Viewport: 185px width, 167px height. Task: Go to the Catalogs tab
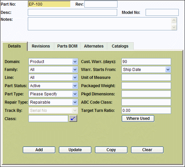click(x=120, y=46)
